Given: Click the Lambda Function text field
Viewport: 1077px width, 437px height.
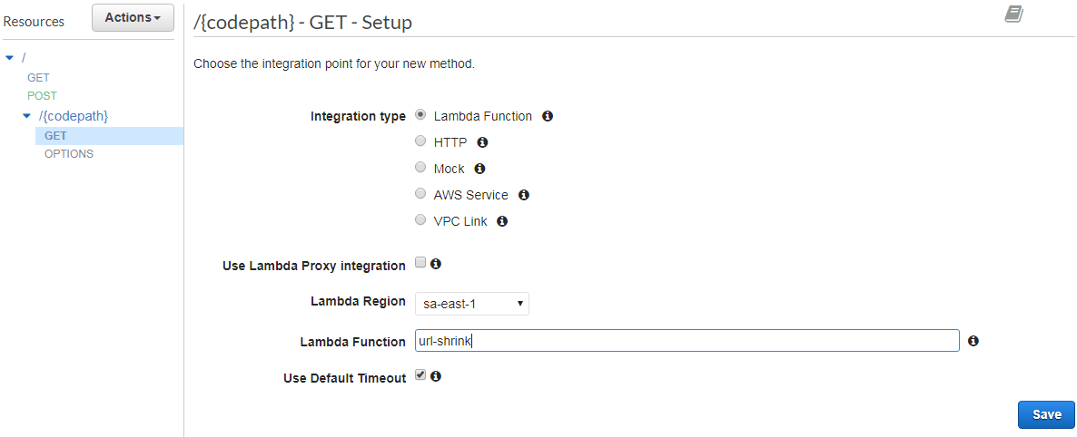Looking at the screenshot, I should pos(687,341).
